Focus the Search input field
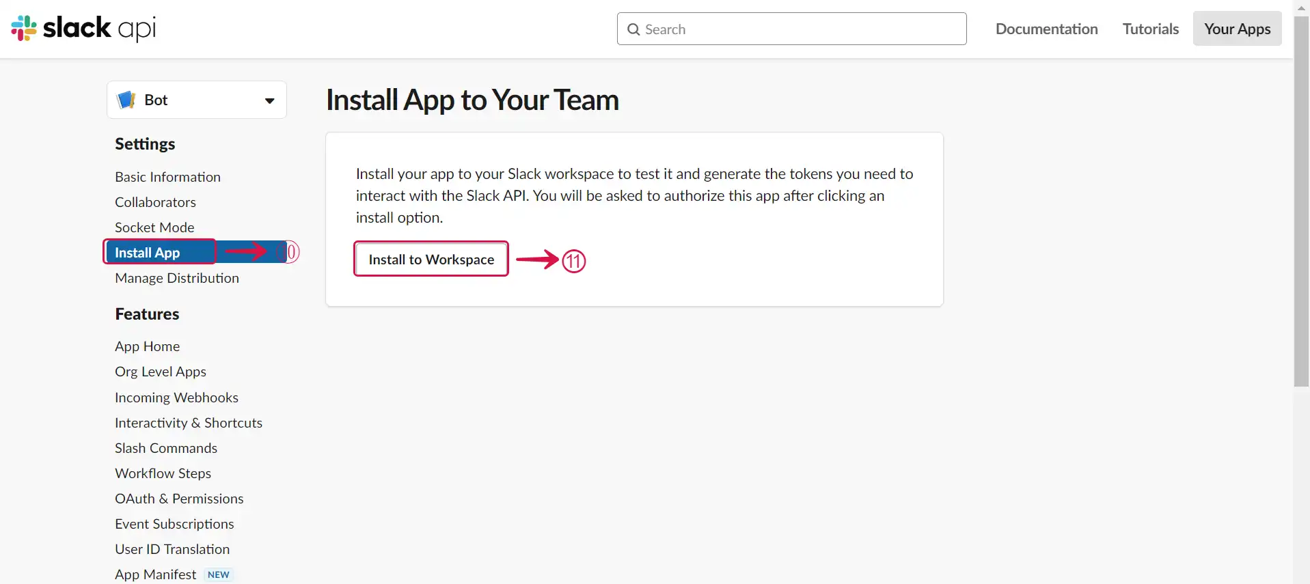Viewport: 1310px width, 584px height. 791,29
